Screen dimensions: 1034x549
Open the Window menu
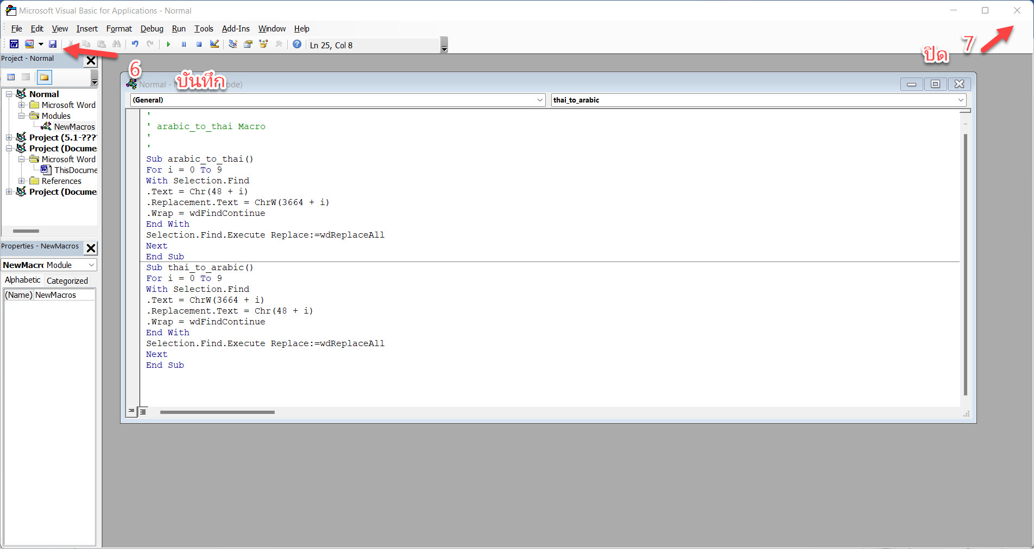[x=272, y=29]
